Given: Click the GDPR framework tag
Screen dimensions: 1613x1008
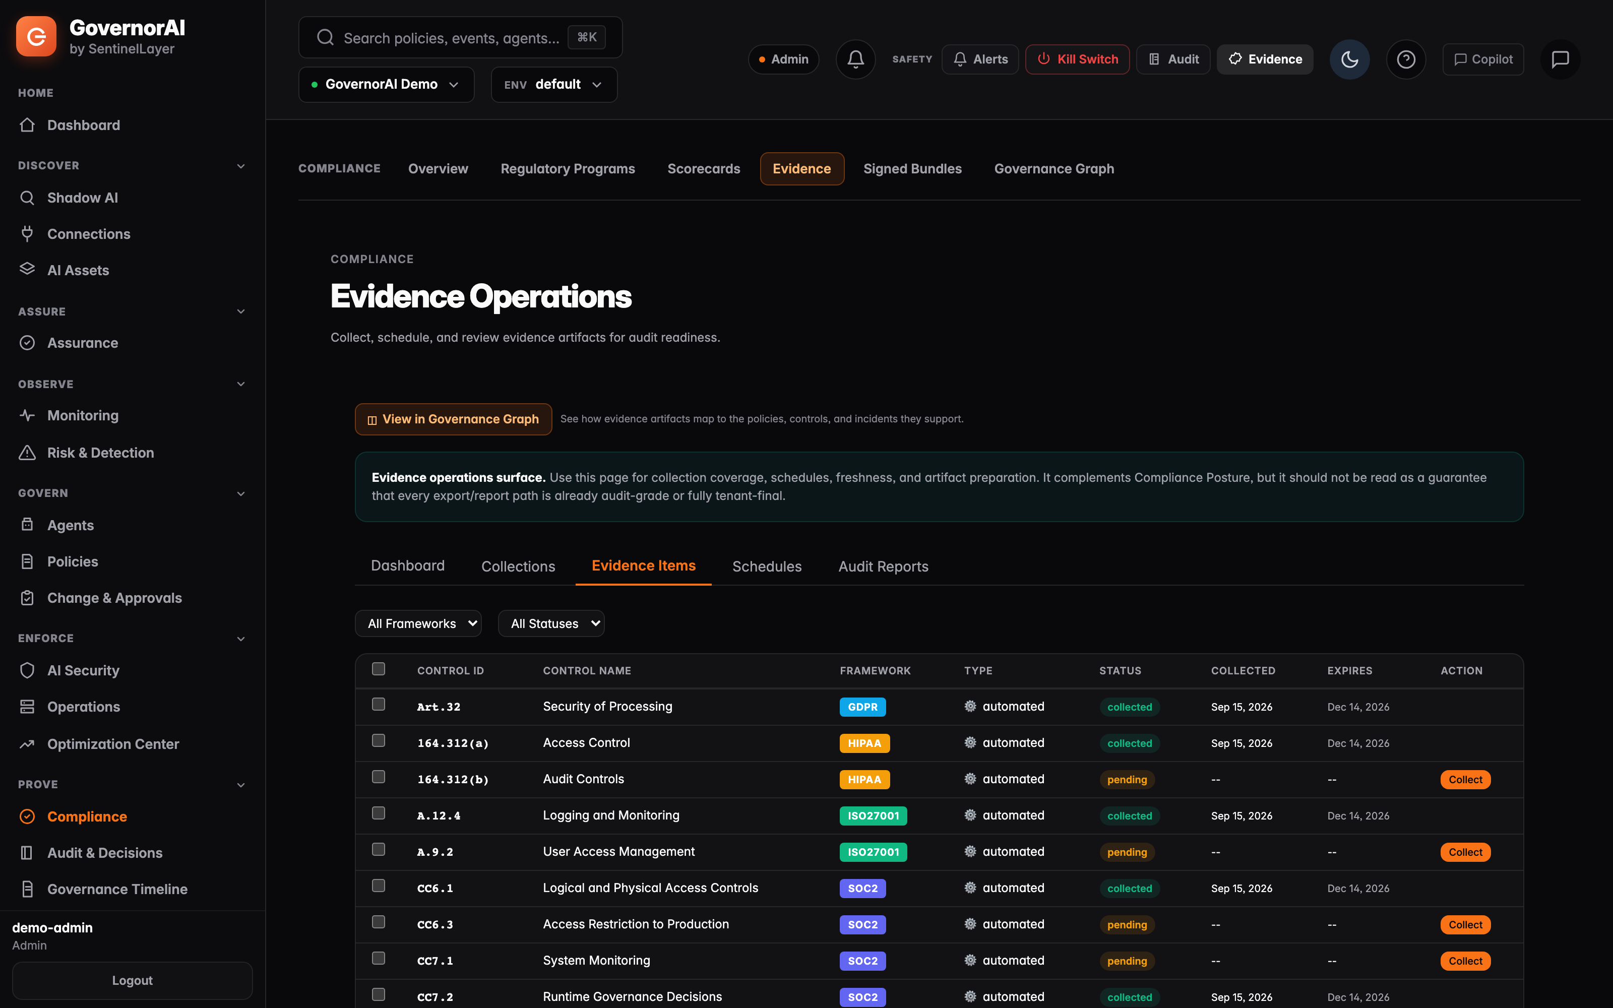Looking at the screenshot, I should [x=862, y=707].
